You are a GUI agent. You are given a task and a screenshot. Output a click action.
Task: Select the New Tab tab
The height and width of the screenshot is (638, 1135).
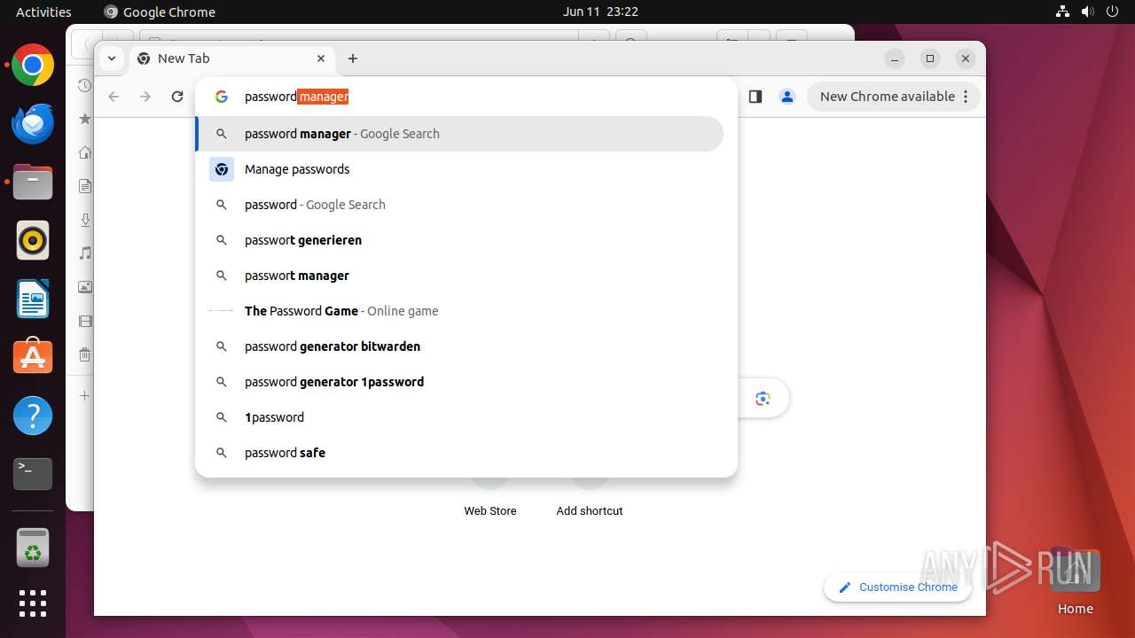(x=233, y=58)
